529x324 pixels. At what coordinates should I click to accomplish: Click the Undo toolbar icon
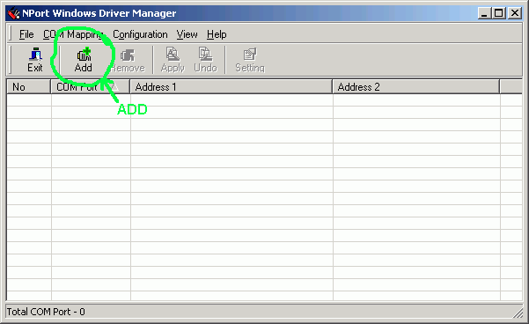point(205,60)
